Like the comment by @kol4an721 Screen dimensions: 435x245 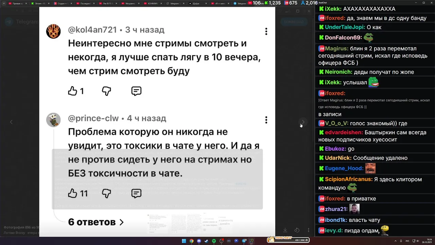73,91
